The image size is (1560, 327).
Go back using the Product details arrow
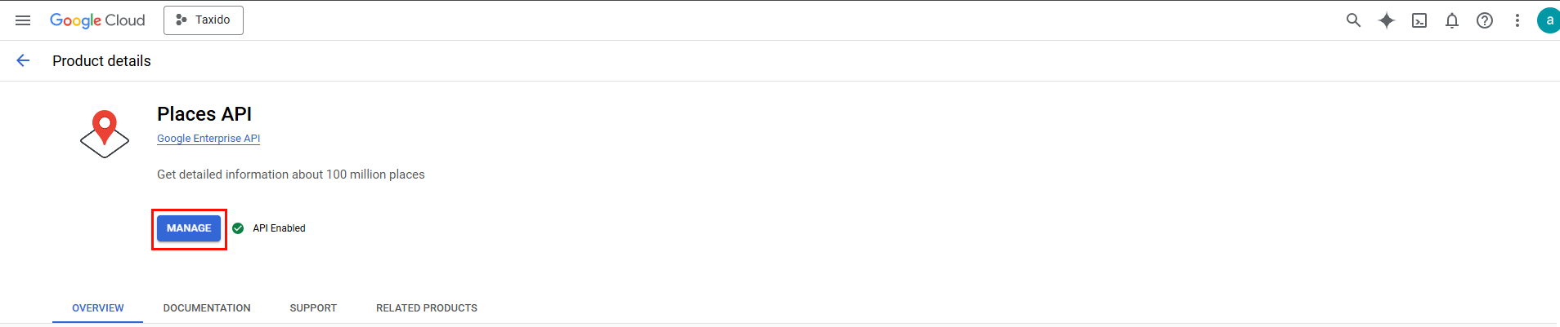[23, 60]
